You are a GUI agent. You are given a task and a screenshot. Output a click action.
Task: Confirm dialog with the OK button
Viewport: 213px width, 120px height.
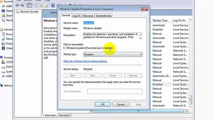pyautogui.click(x=103, y=104)
